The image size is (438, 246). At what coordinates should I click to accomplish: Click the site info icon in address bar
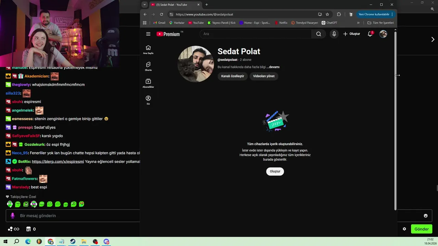[171, 14]
